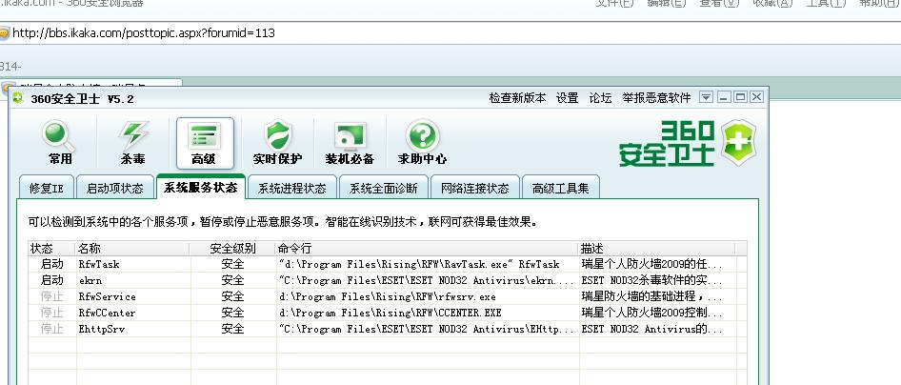Image resolution: width=901 pixels, height=385 pixels.
Task: Switch to the 系统进程状态 tab
Action: pyautogui.click(x=291, y=188)
